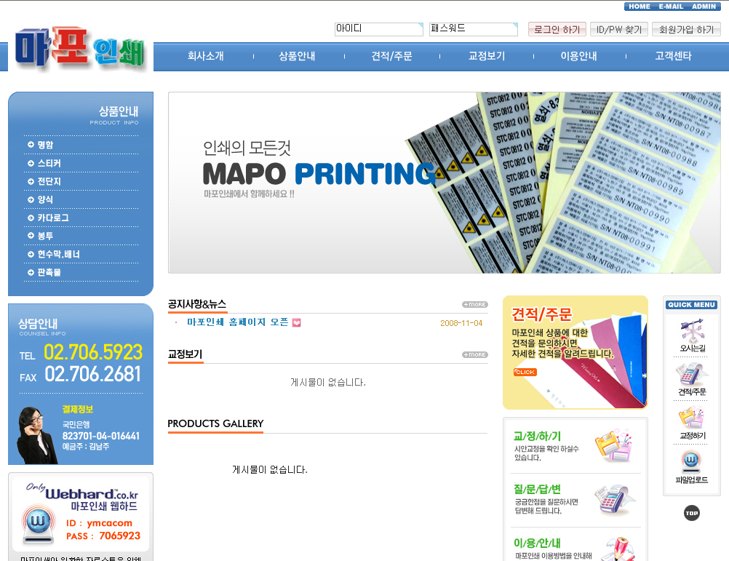
Task: Open the 명함 product category
Action: tap(46, 145)
